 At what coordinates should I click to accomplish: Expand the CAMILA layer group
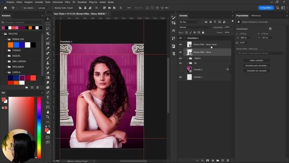coord(188,58)
